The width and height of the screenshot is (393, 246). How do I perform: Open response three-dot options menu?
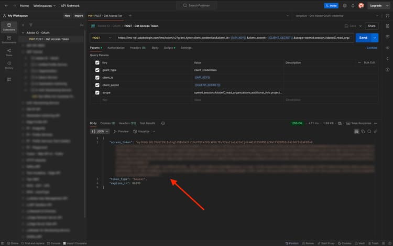pos(376,123)
